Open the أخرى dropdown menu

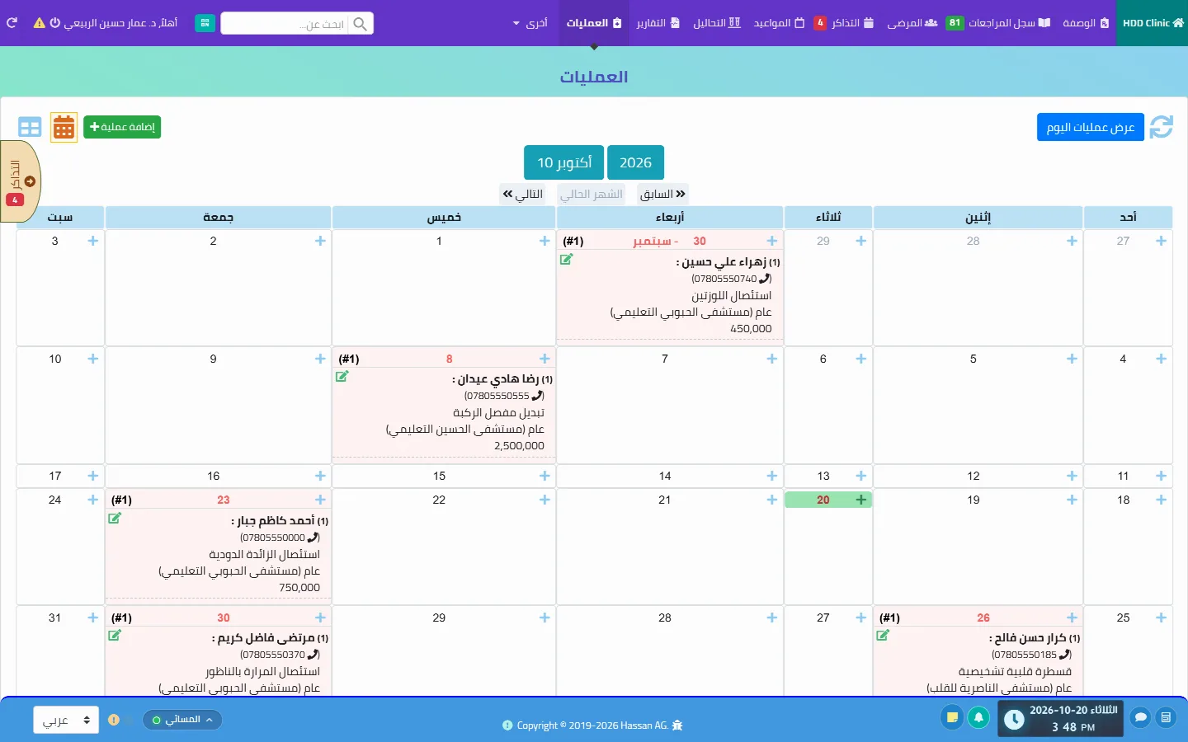pos(530,23)
